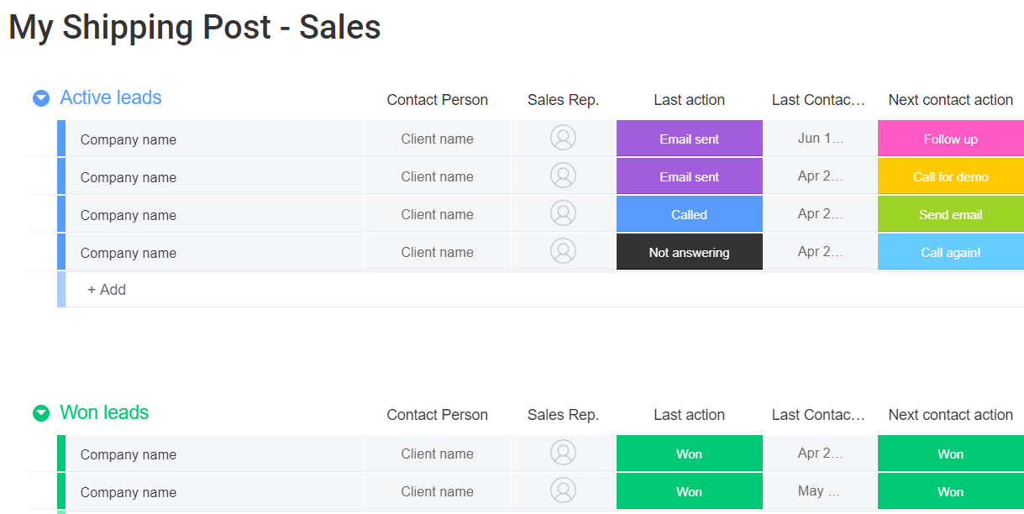Open the Next contact action Won cell in the Apr row

point(951,454)
